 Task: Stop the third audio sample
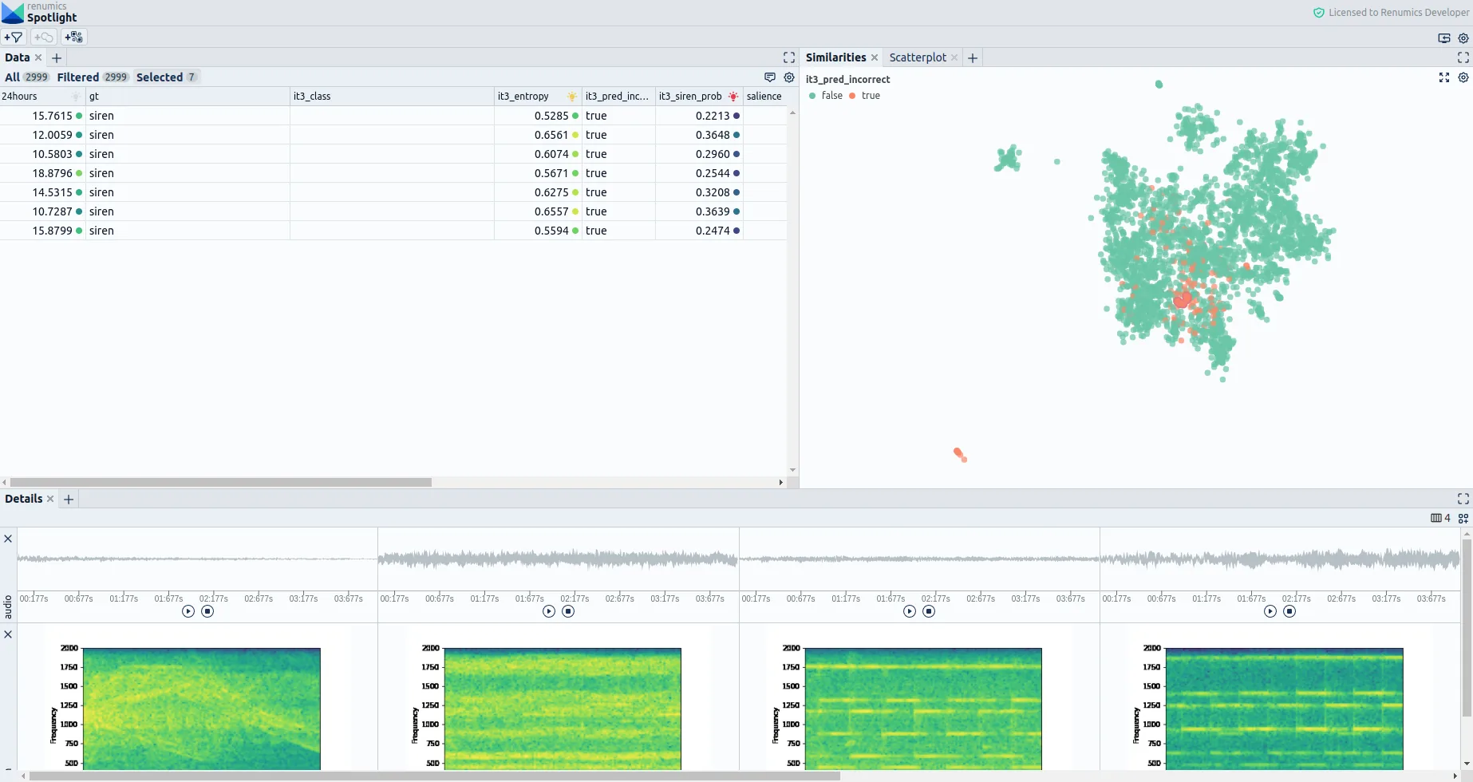929,611
